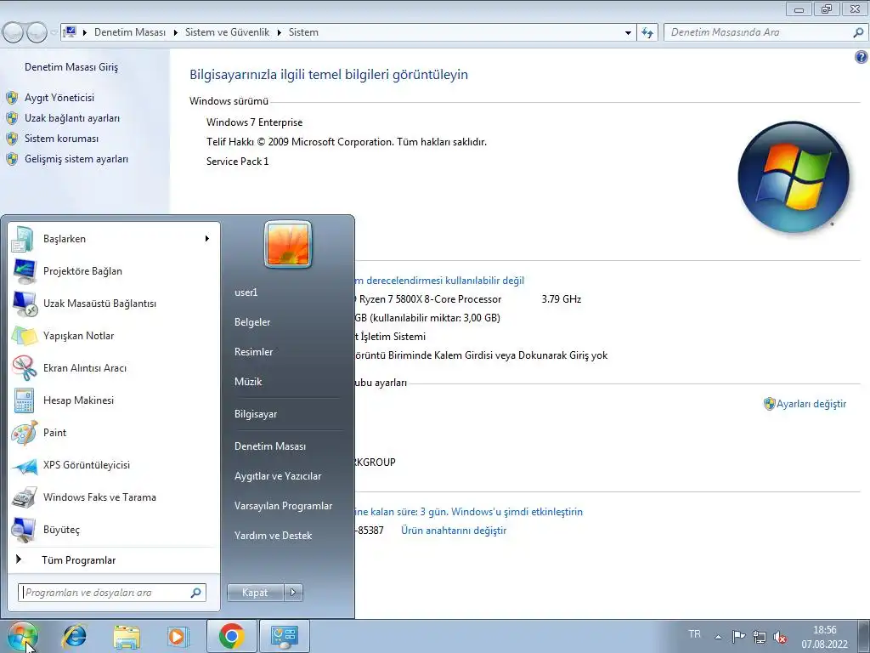
Task: Click the refresh button beside address bar
Action: [x=647, y=32]
